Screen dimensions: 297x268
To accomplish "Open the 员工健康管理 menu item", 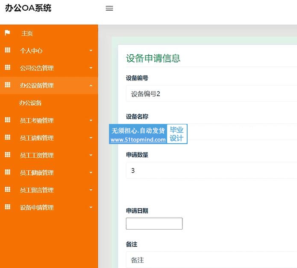I will [x=49, y=173].
